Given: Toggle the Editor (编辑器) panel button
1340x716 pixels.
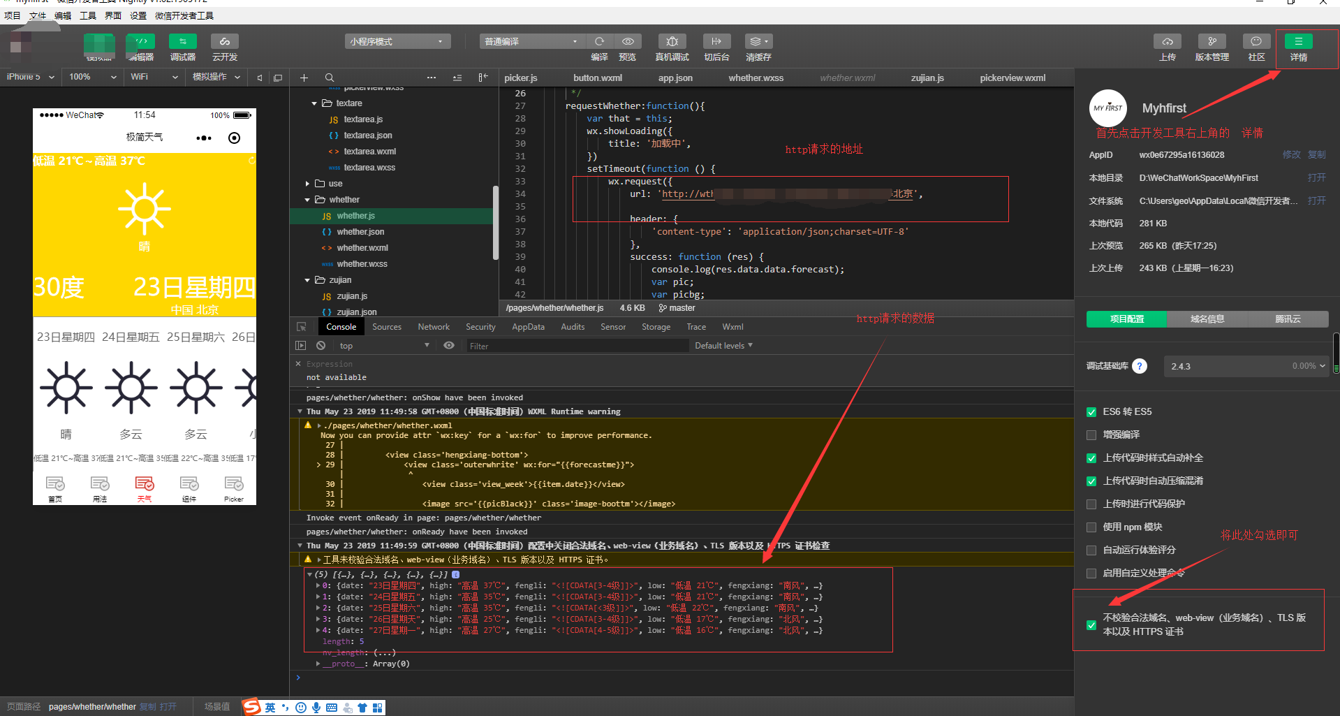Looking at the screenshot, I should (x=141, y=42).
